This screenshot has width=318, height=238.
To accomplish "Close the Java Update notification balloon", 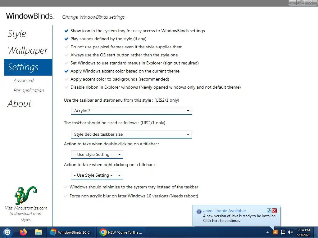I will (275, 211).
